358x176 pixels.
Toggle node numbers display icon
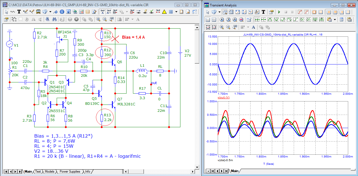click(x=115, y=12)
